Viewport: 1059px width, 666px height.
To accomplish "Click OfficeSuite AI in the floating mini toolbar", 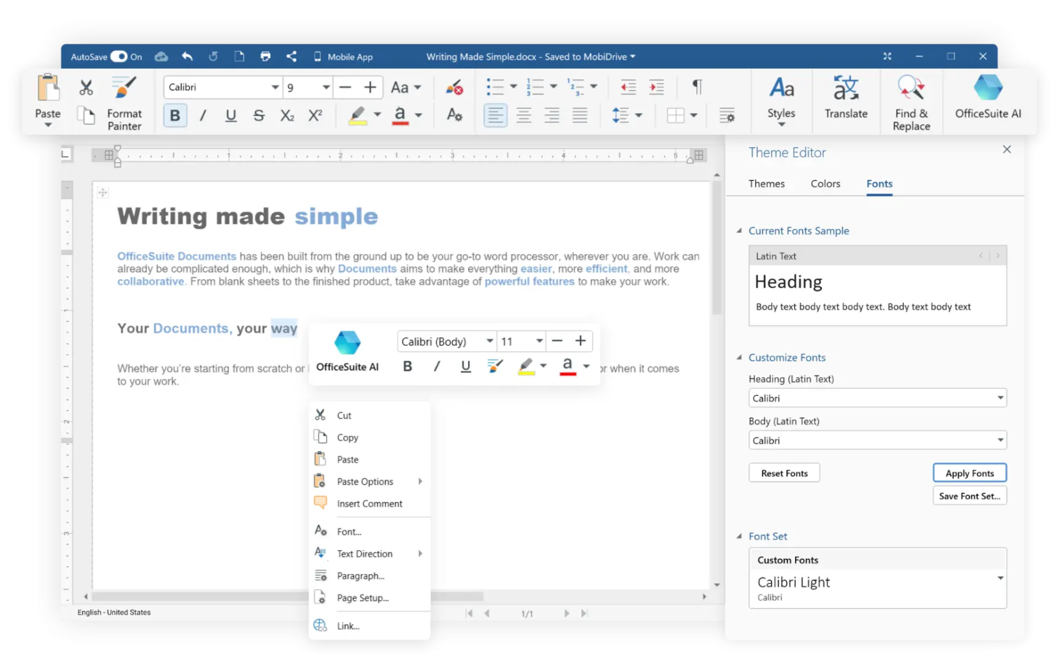I will (347, 353).
